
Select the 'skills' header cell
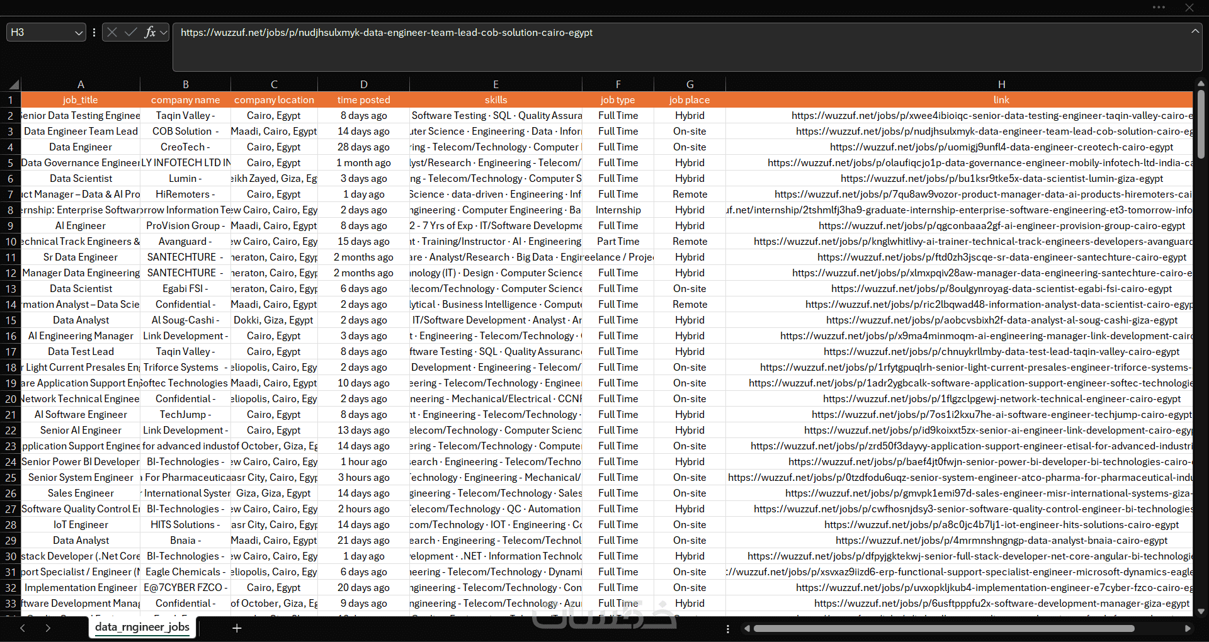click(x=496, y=100)
